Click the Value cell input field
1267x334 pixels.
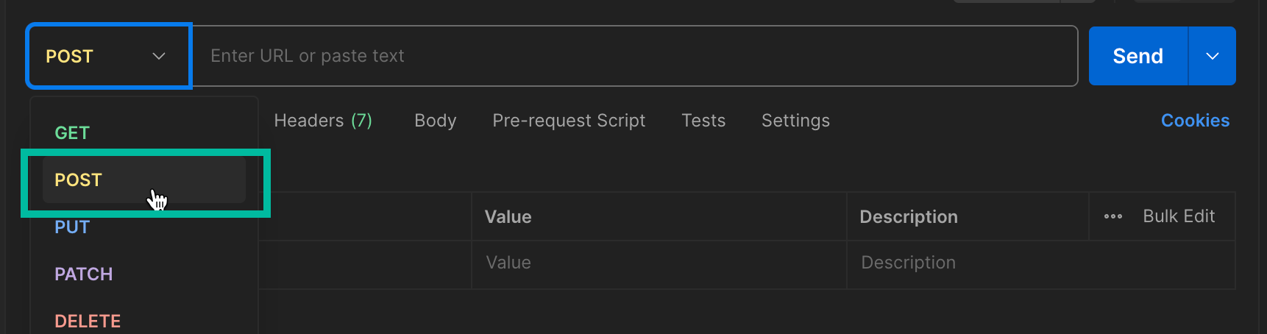click(x=659, y=263)
